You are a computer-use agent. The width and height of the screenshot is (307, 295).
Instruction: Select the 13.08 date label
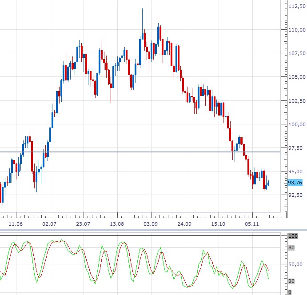[x=117, y=224]
